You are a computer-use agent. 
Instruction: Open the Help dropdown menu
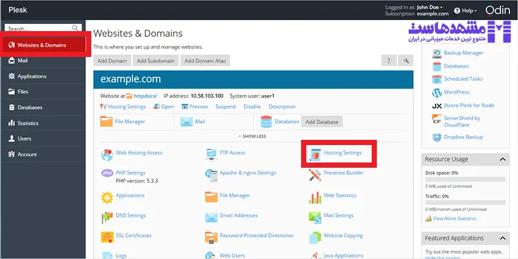(465, 10)
